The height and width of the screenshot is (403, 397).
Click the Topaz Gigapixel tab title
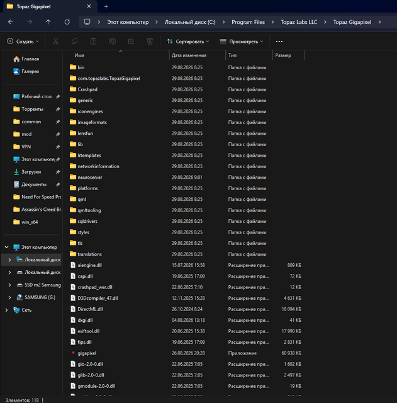click(33, 7)
